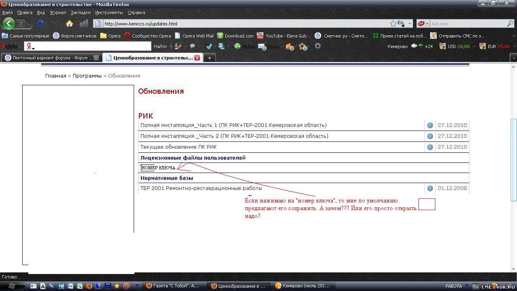Click the Yandex bar speech bubble icon
Screen dimensions: 517x291
click(x=193, y=46)
